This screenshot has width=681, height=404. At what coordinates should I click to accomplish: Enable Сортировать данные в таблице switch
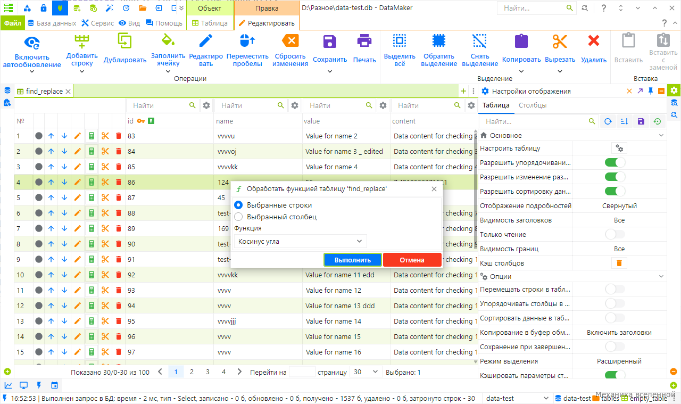coord(615,318)
